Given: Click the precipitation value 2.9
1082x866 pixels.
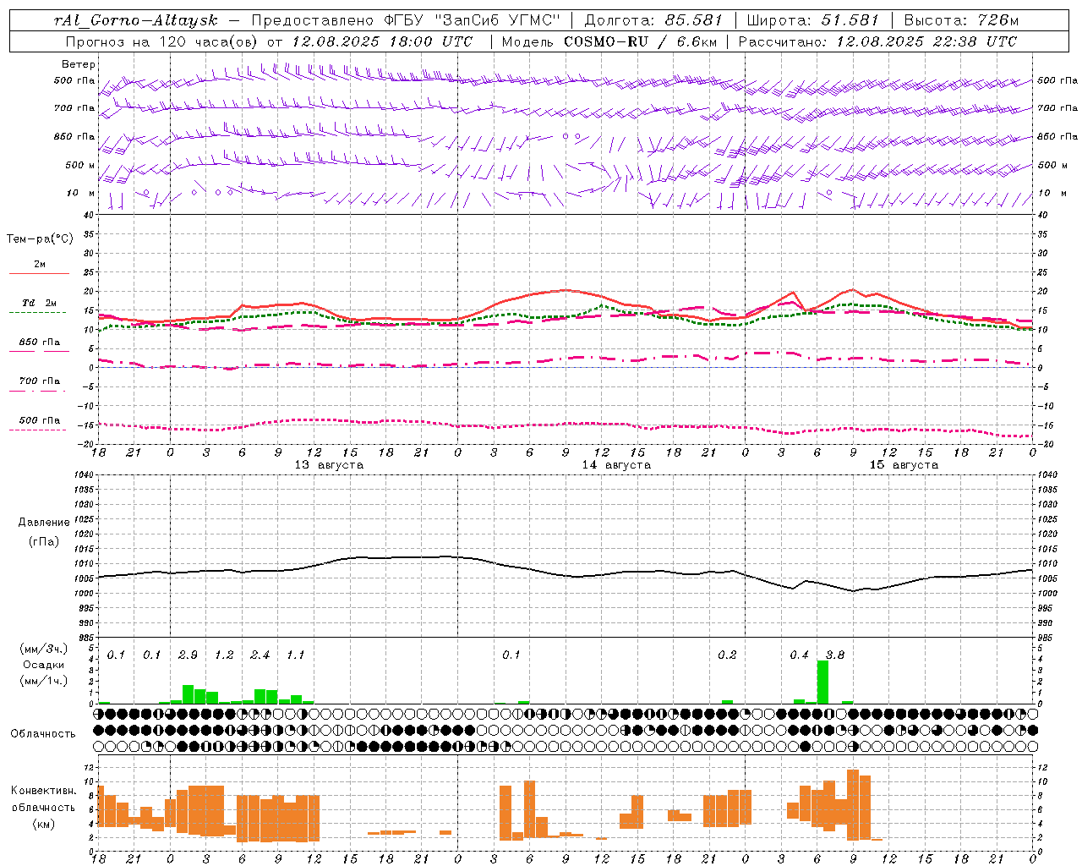Looking at the screenshot, I should [x=188, y=655].
